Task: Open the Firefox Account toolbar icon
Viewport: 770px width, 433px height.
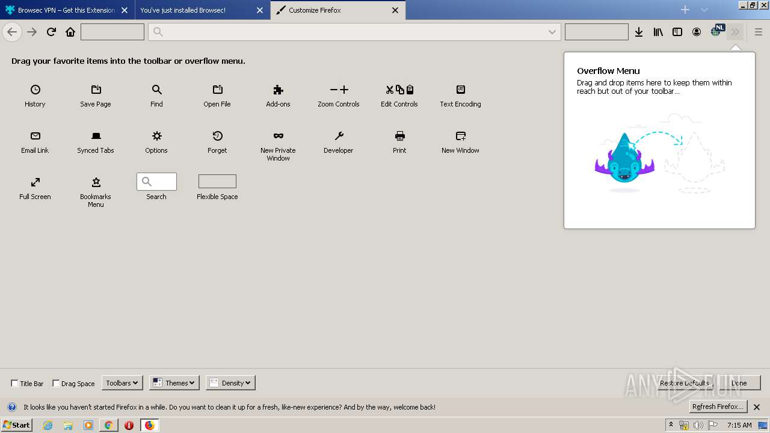Action: click(x=697, y=32)
